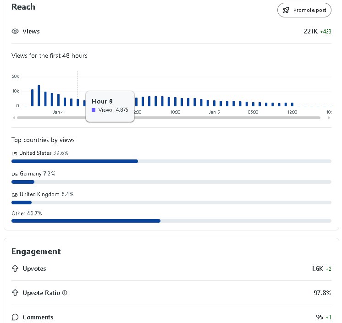Click the arrow icon beside Upvote Ratio
The height and width of the screenshot is (323, 342).
(15, 293)
